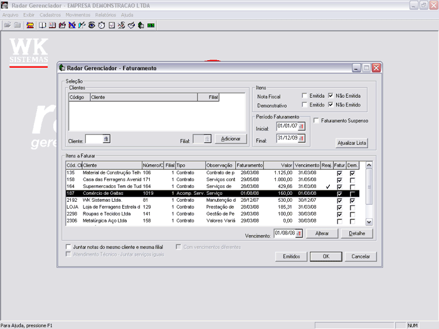Screen dimensions: 439x329
Task: Click the green digital display toolbar icon
Action: click(151, 25)
